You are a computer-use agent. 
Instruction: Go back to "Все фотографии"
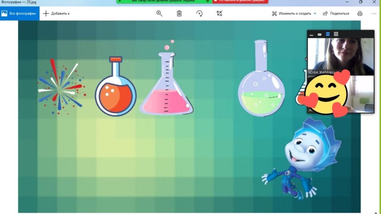tap(19, 13)
